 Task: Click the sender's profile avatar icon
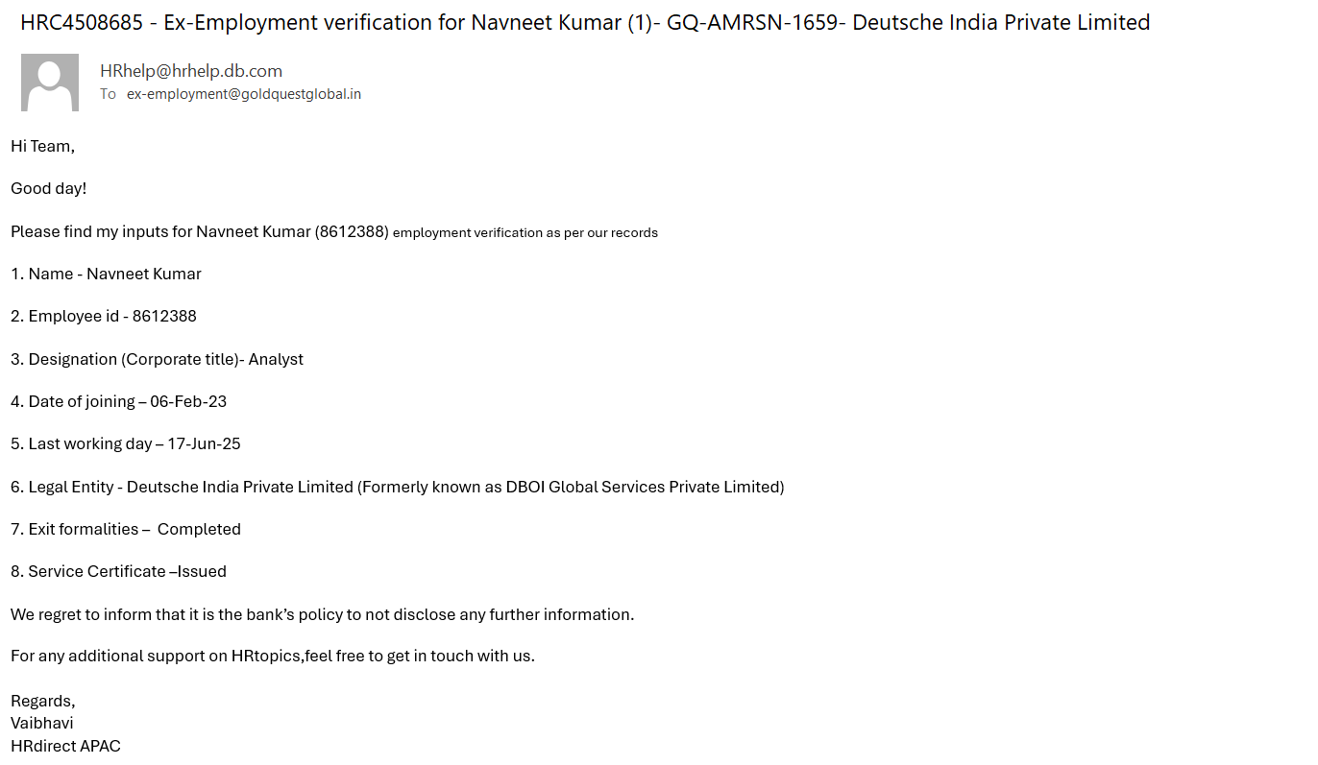(x=50, y=83)
